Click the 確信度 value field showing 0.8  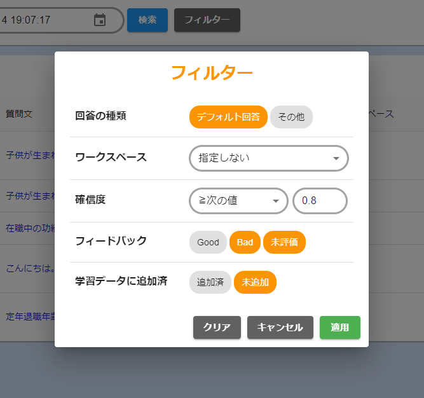tap(320, 201)
